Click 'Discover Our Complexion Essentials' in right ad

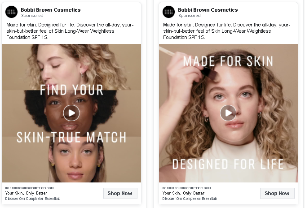[190, 199]
